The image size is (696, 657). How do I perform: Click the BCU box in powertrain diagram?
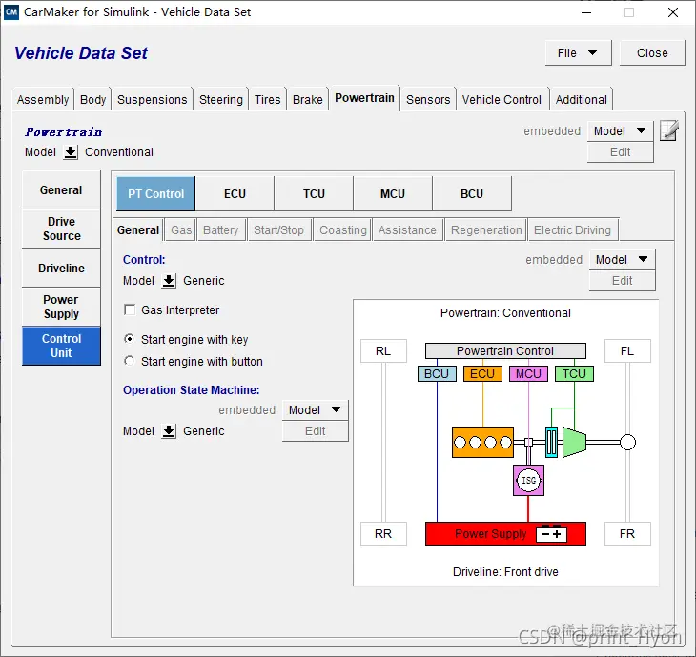pyautogui.click(x=437, y=373)
